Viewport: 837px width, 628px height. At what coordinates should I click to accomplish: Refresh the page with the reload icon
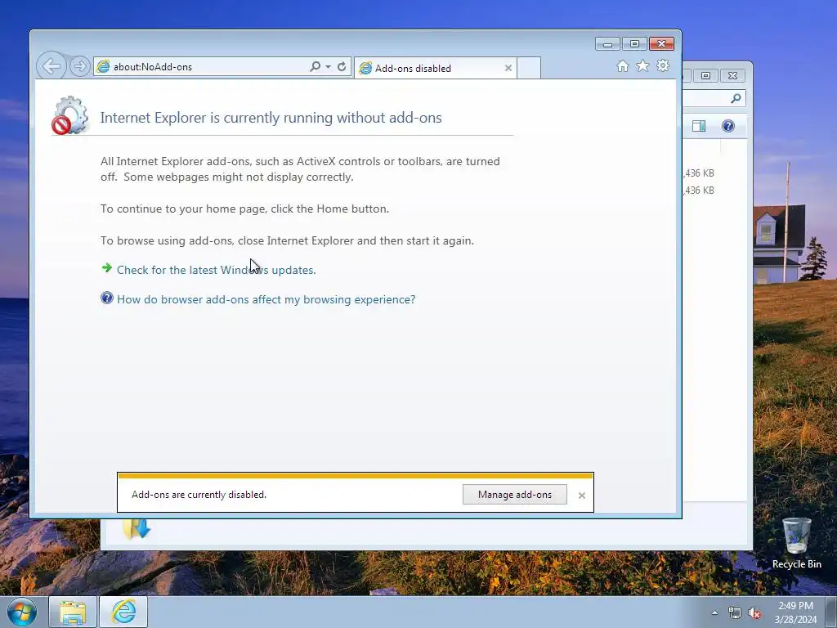pos(342,66)
